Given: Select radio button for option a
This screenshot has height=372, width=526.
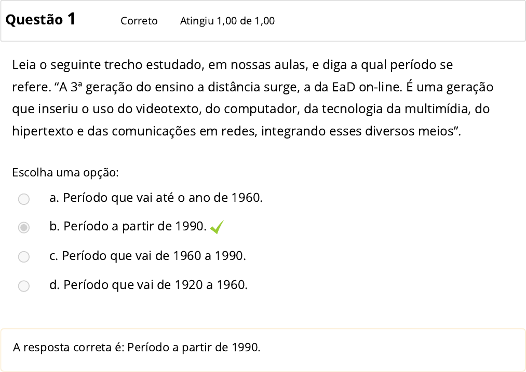Looking at the screenshot, I should [23, 199].
